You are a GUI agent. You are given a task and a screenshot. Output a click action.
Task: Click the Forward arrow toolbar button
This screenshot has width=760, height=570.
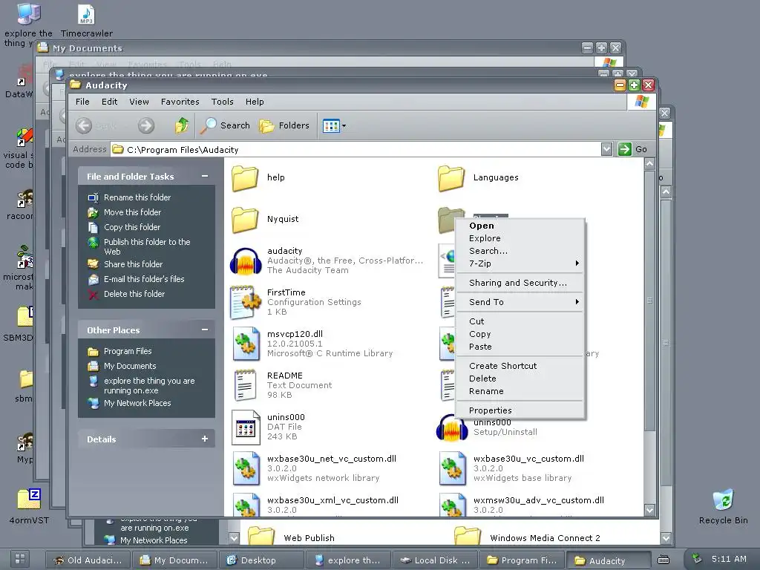pyautogui.click(x=146, y=125)
